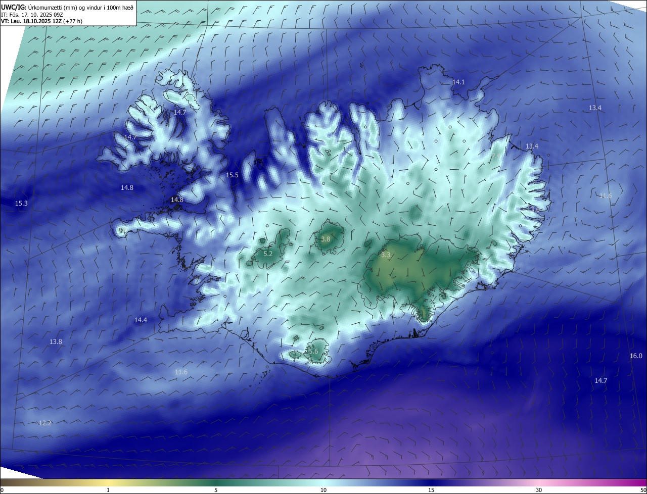Click the colour scale tick label 50
The width and height of the screenshot is (647, 494).
[x=643, y=490]
